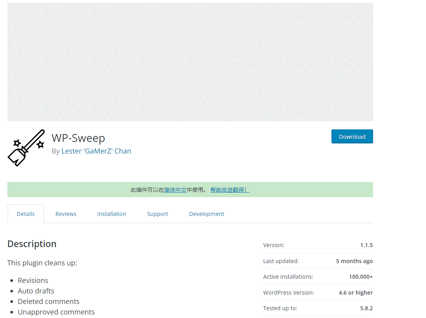
Task: Click the Version value 1.1.5
Action: [366, 245]
